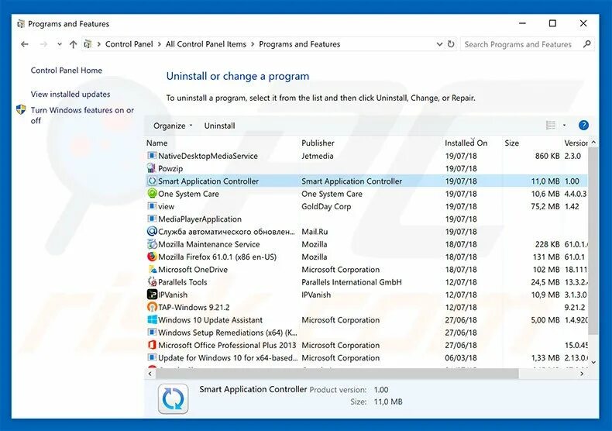
Task: Open the help question mark icon
Action: tap(583, 125)
